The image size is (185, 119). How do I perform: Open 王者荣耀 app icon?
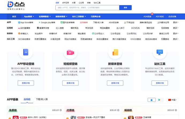(x=131, y=117)
